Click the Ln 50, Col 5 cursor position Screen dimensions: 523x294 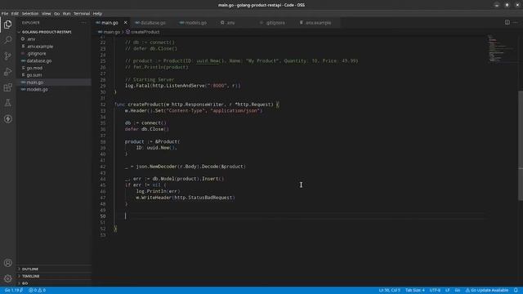pyautogui.click(x=389, y=291)
